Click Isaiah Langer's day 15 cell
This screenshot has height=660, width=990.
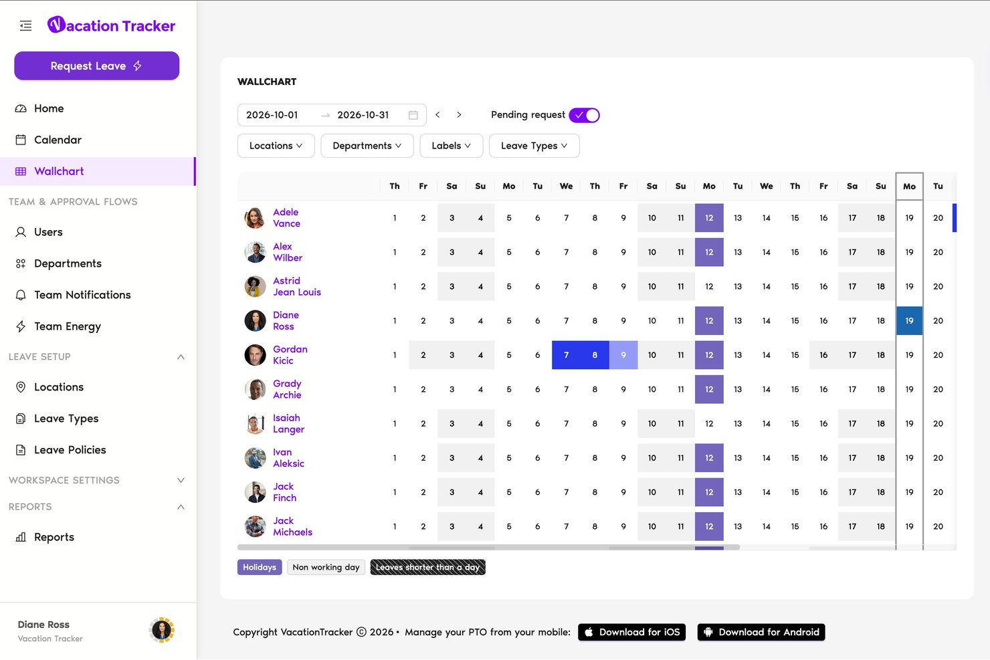pos(795,424)
